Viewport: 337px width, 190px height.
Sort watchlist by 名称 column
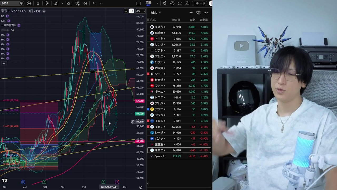pyautogui.click(x=153, y=20)
